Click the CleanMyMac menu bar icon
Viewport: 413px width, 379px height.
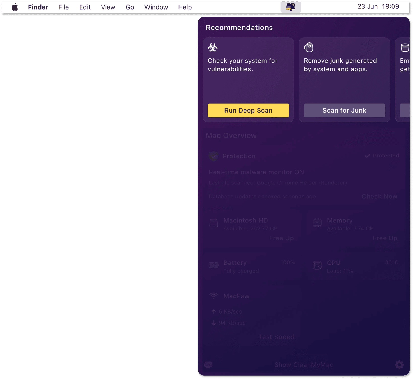coord(291,7)
